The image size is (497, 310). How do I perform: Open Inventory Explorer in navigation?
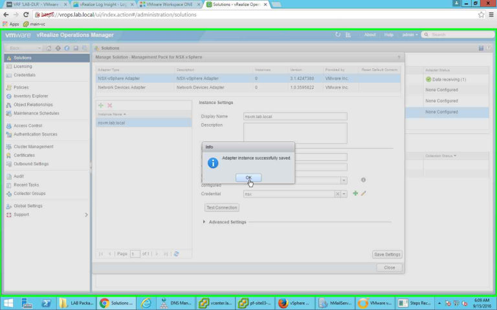(31, 96)
